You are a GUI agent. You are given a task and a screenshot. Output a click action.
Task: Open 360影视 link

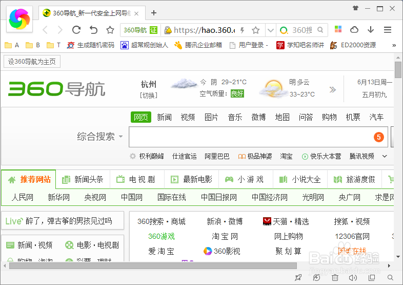click(222, 251)
